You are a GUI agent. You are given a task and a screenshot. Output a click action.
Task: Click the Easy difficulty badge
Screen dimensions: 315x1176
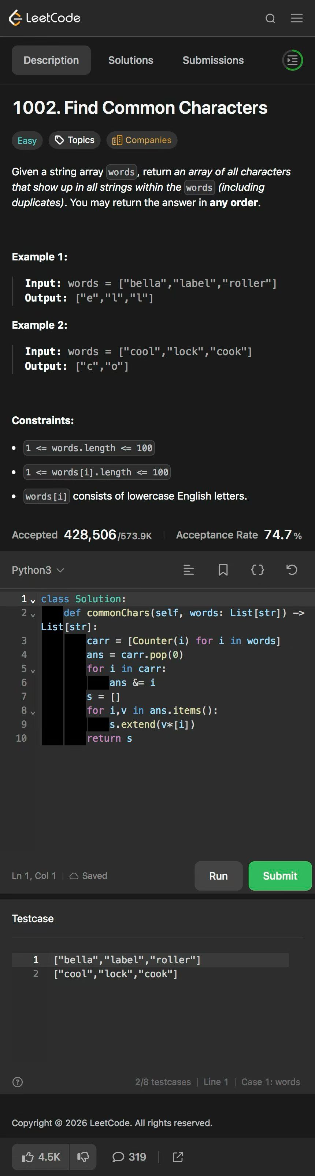(x=27, y=140)
